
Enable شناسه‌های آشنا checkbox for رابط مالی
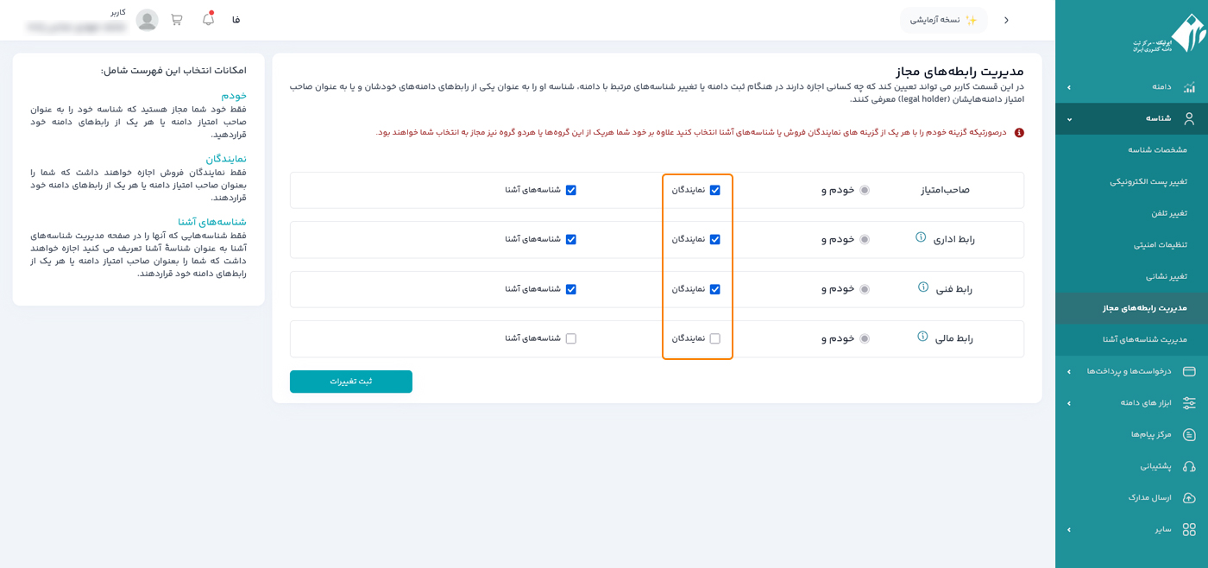pos(570,338)
